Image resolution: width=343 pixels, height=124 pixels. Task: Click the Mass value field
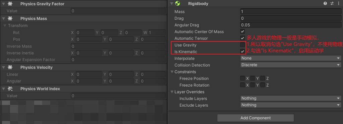click(291, 11)
